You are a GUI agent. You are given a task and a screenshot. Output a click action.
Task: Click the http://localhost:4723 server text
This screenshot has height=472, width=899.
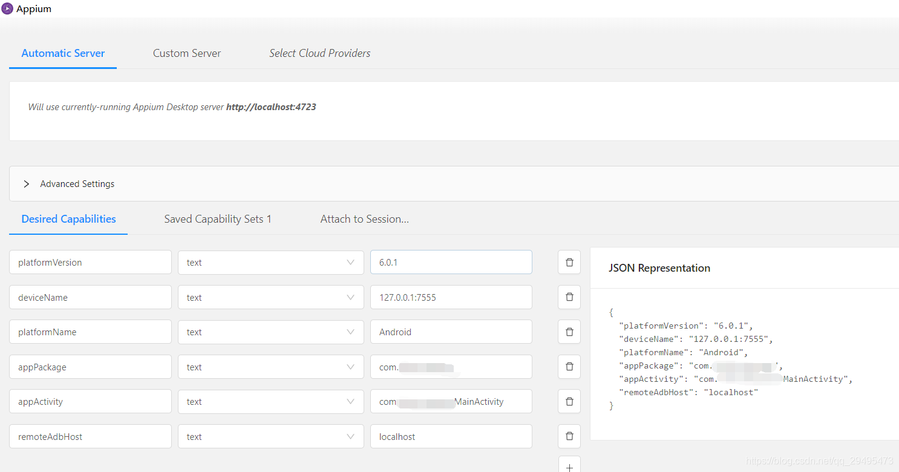(271, 107)
